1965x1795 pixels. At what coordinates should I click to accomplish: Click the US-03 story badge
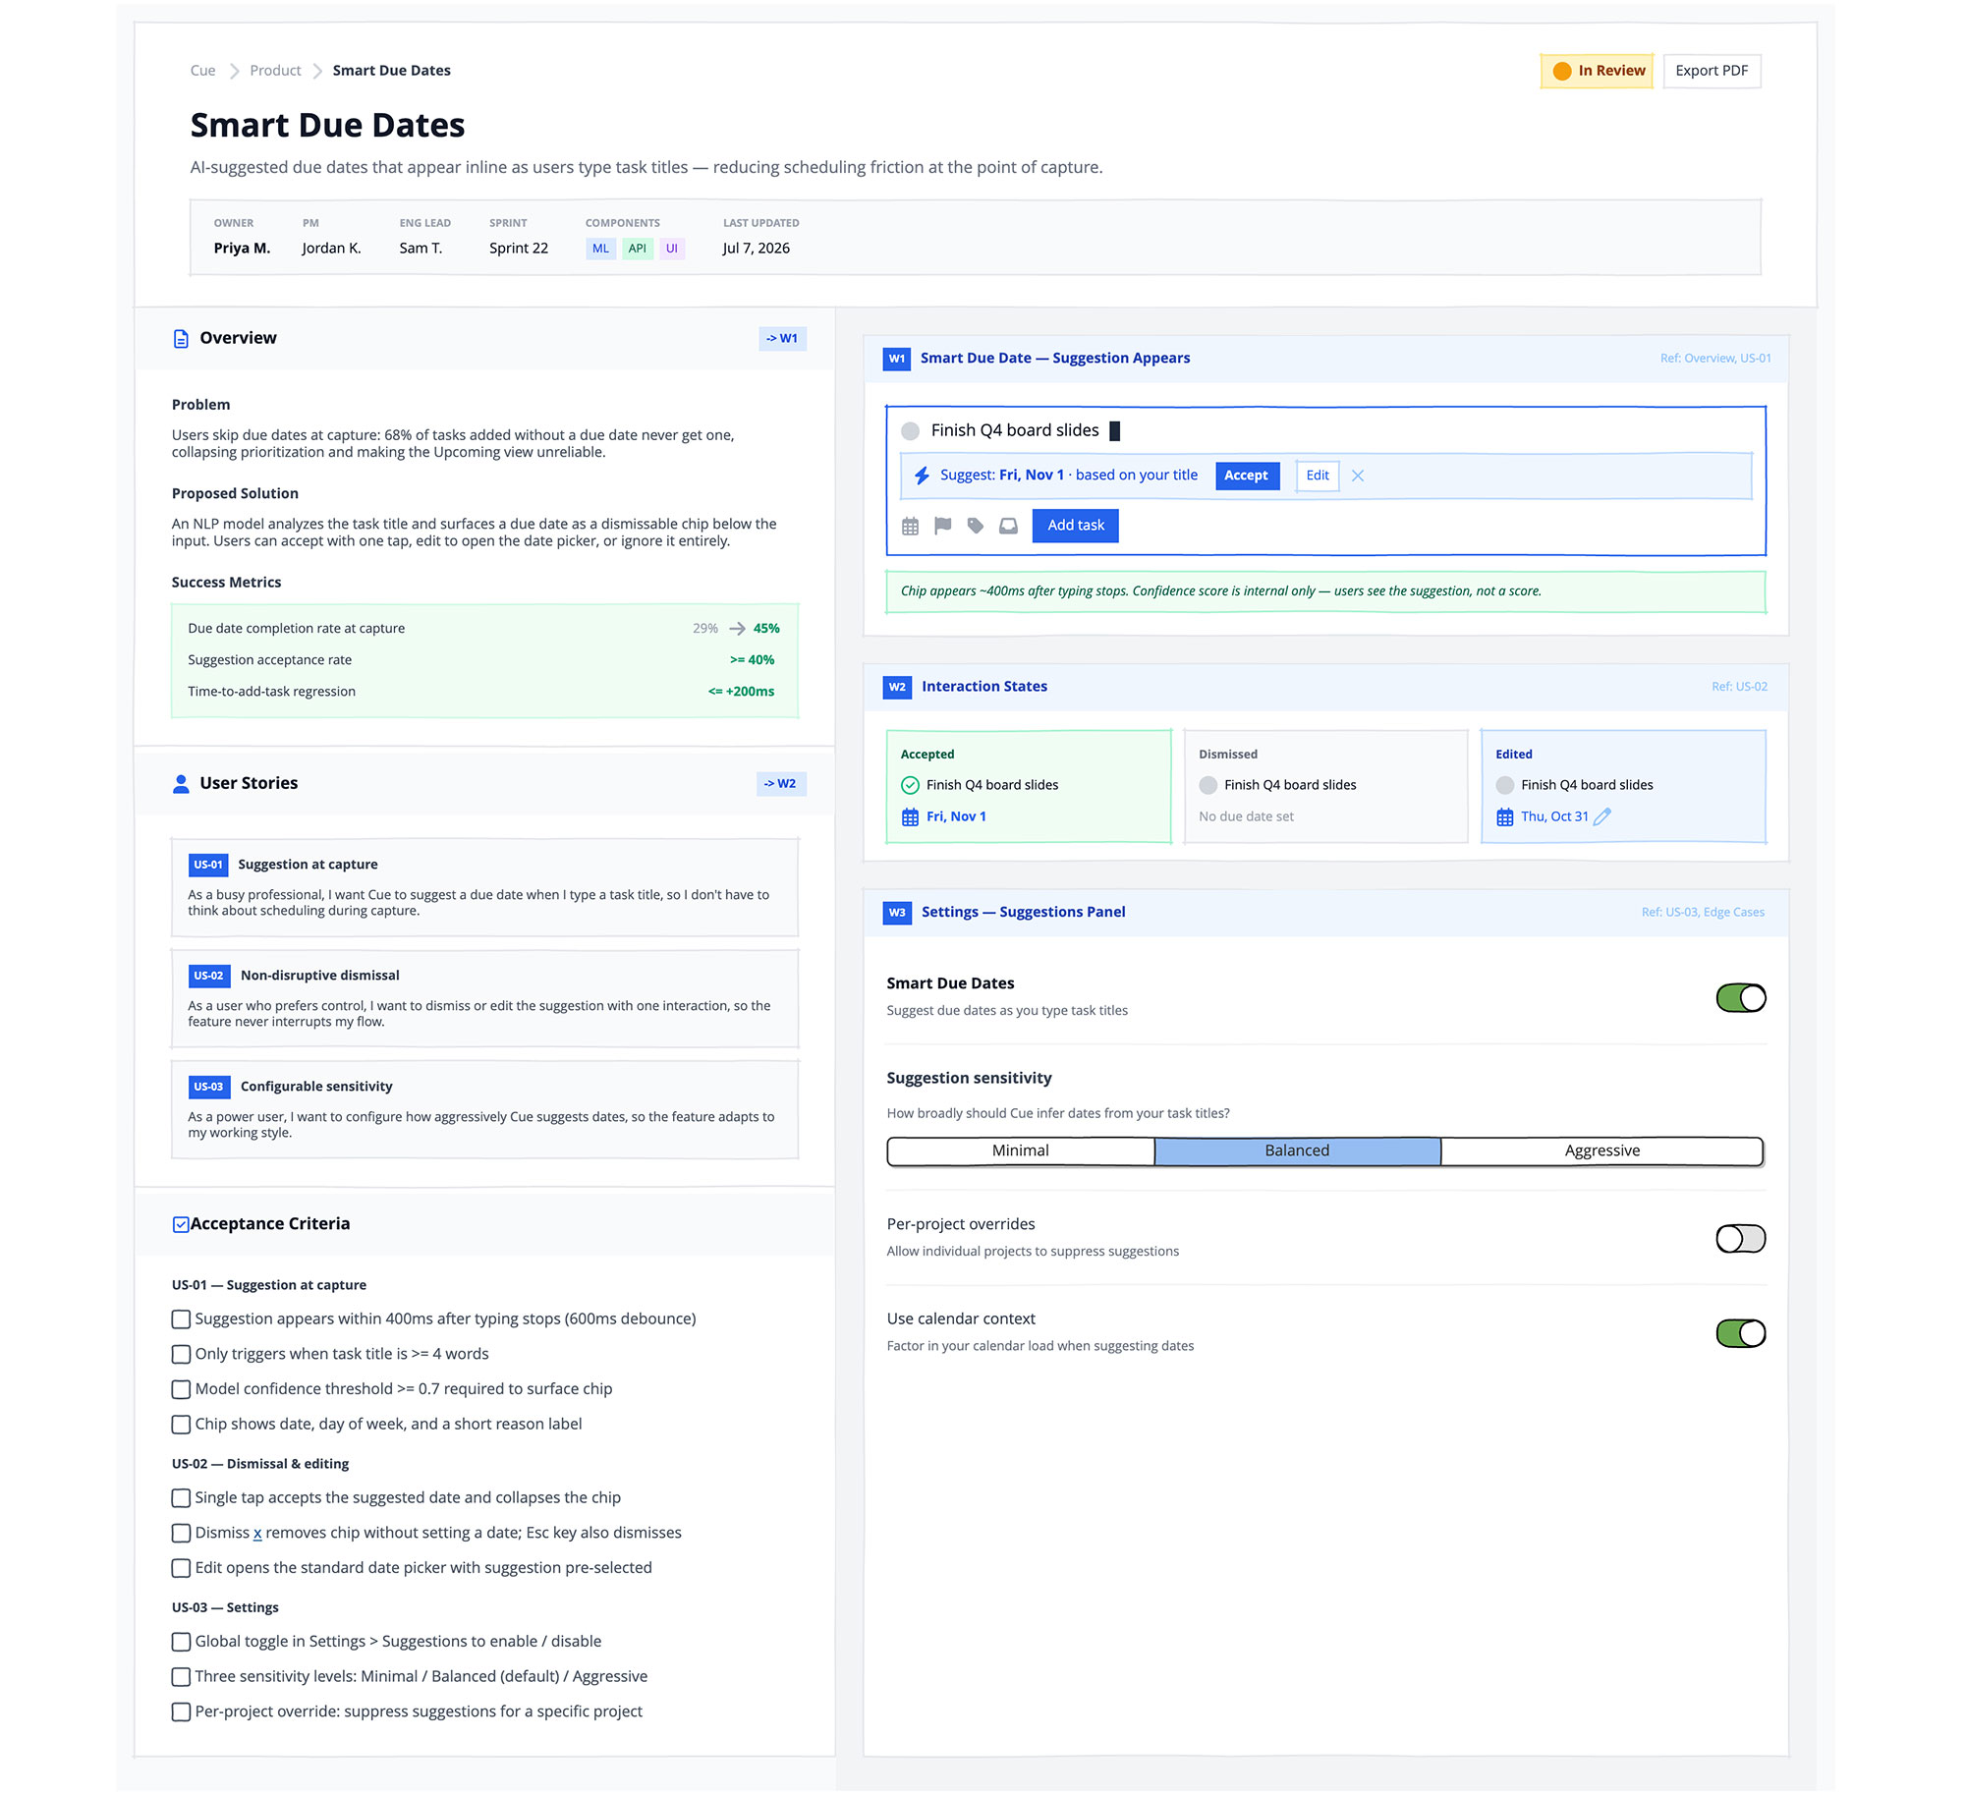tap(208, 1087)
